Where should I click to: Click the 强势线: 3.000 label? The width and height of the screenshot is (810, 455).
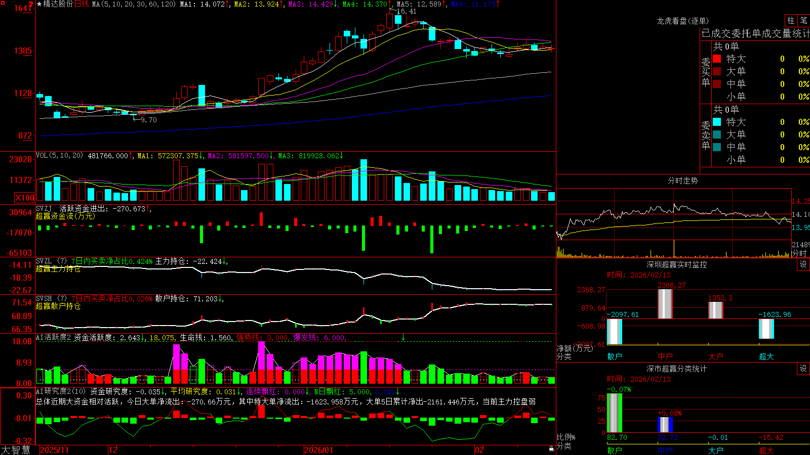[263, 338]
